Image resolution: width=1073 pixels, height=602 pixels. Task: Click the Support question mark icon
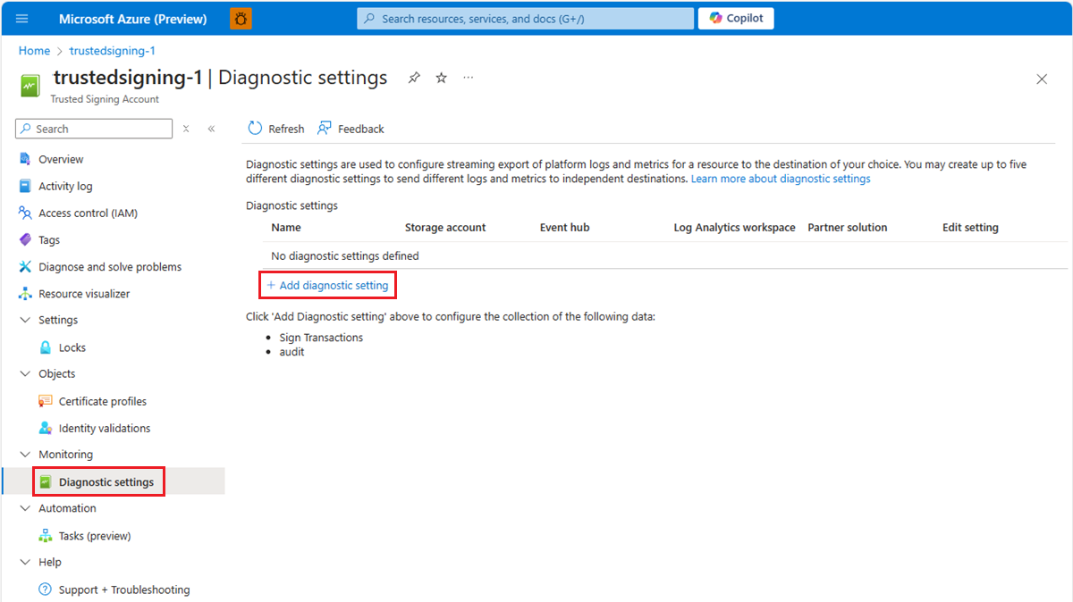pos(46,589)
